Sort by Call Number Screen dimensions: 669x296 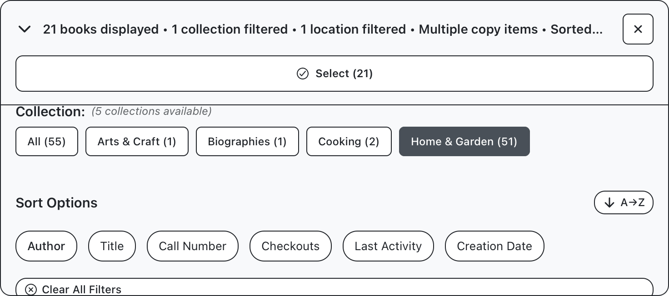193,246
